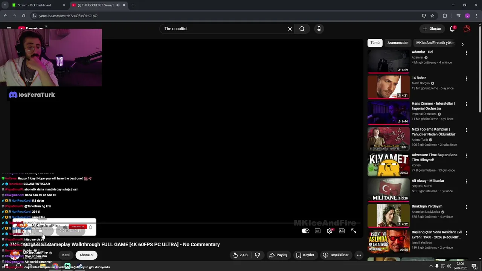Open options for Ali Aksoy - Militanlar
The width and height of the screenshot is (482, 271).
466,181
